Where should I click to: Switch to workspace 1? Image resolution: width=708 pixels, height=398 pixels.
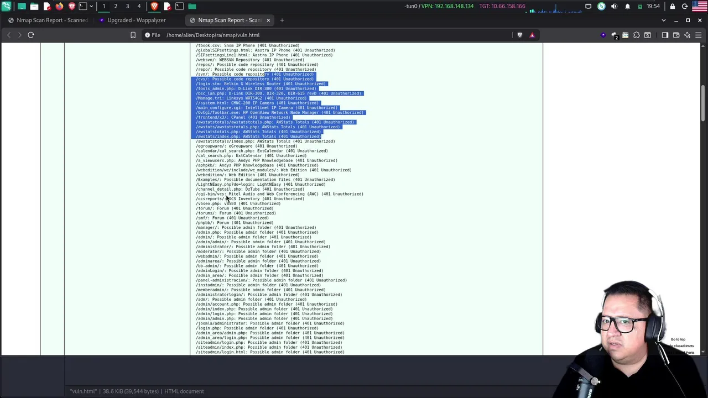pos(103,6)
